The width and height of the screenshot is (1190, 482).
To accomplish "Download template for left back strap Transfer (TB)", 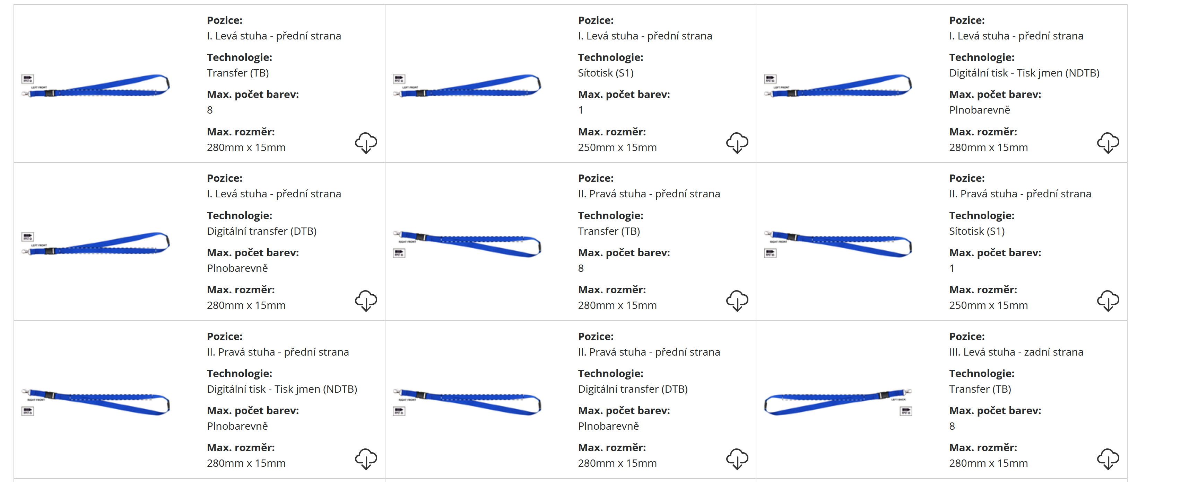I will [1108, 458].
